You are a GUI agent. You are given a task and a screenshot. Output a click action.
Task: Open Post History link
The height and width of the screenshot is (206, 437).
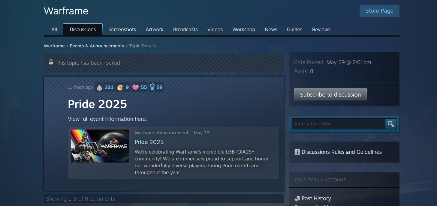click(316, 199)
